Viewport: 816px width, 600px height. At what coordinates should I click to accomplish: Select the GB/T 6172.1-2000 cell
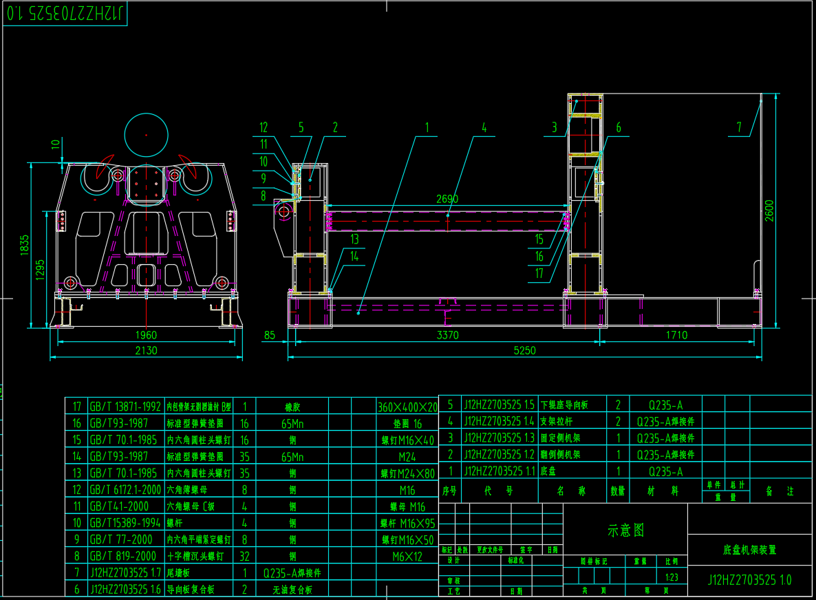[x=125, y=490]
